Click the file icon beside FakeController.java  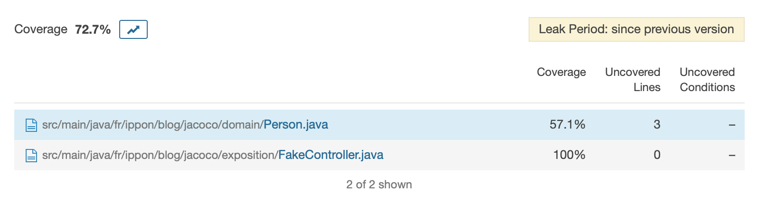point(31,155)
